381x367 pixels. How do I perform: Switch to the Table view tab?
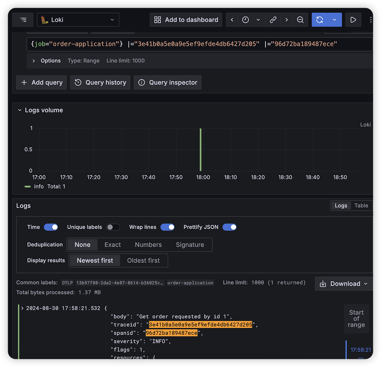point(361,206)
